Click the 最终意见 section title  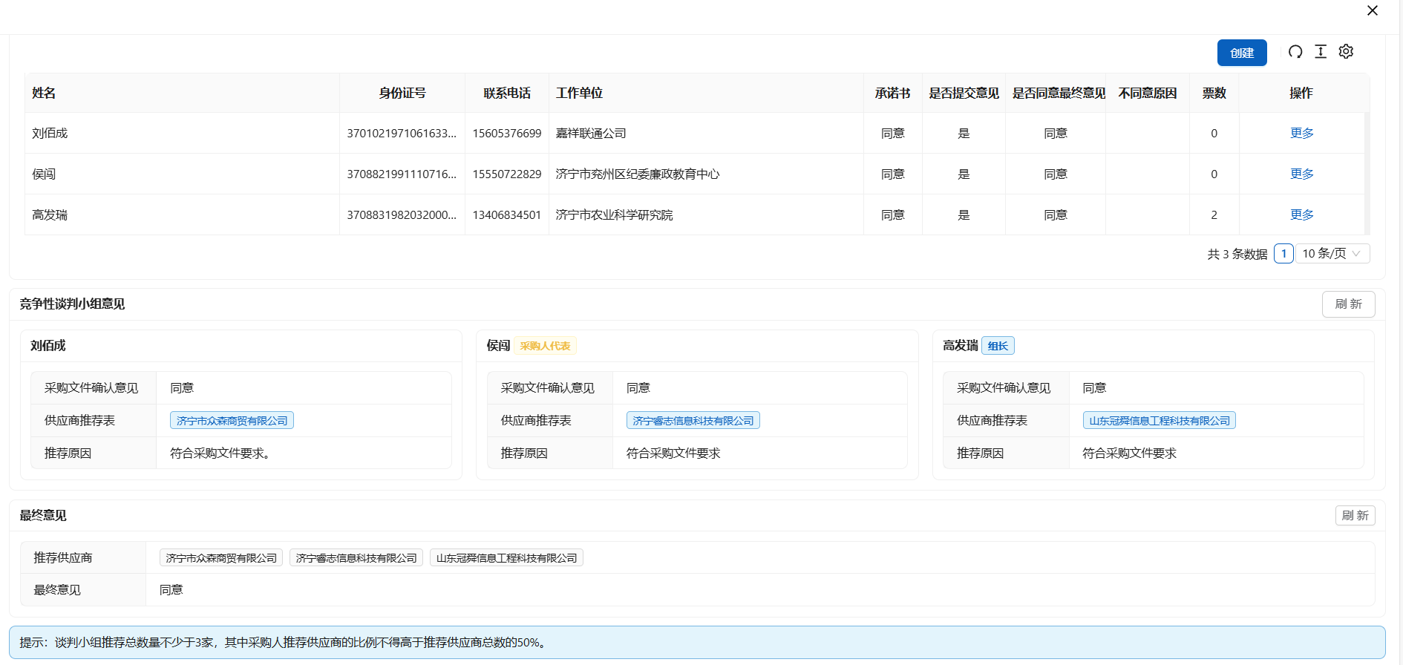coord(43,516)
